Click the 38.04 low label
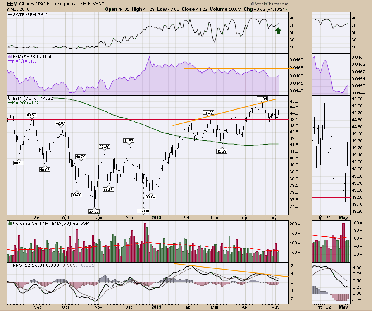The height and width of the screenshot is (311, 372). click(x=150, y=197)
